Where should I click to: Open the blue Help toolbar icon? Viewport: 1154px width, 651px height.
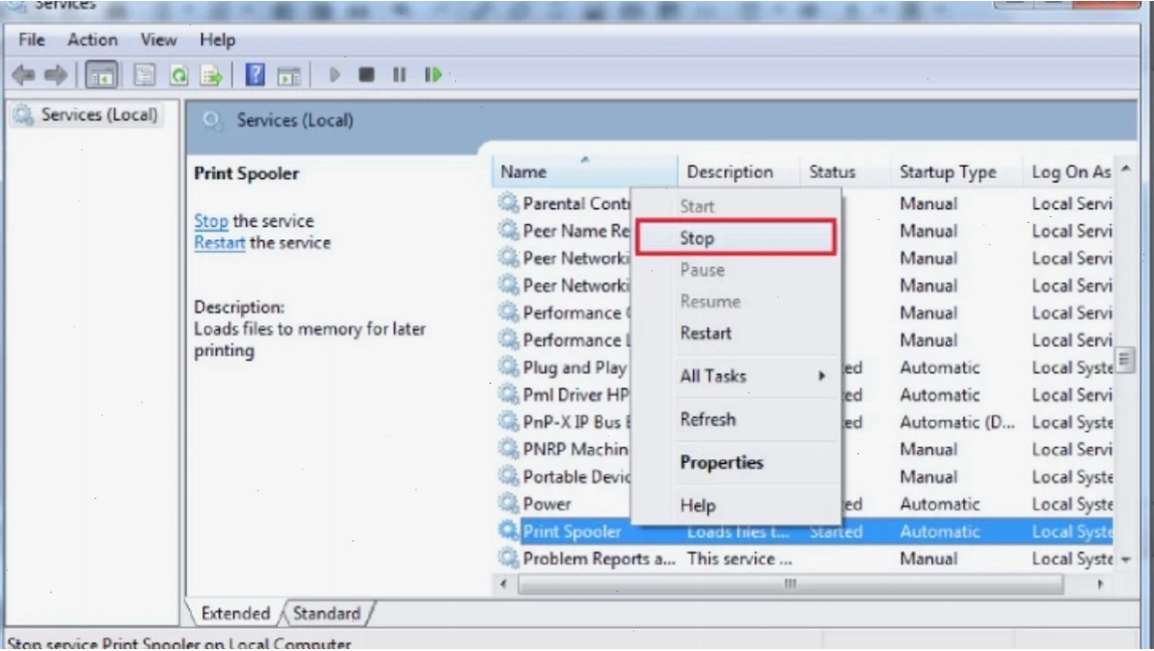coord(255,74)
